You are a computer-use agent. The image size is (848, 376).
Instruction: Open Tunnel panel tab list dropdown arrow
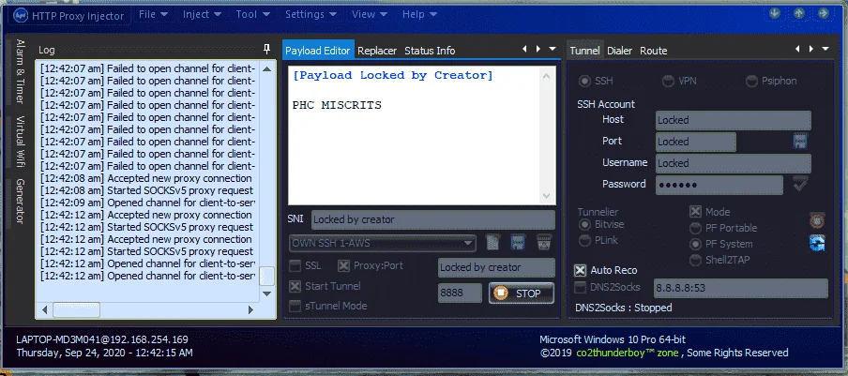(x=825, y=49)
